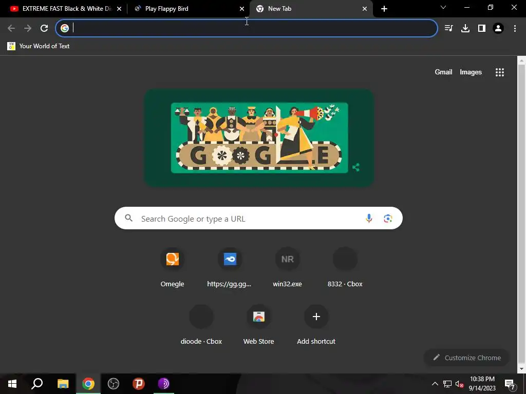Open the Gmail link

[443, 72]
